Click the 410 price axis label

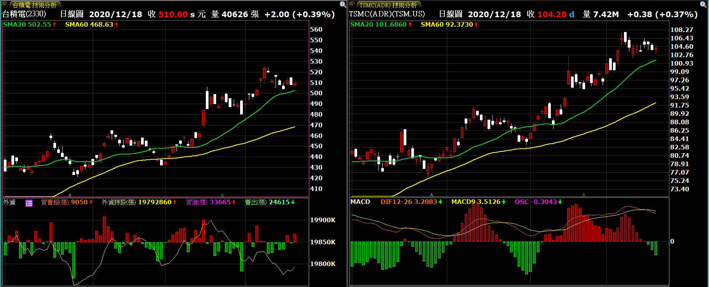click(x=316, y=189)
